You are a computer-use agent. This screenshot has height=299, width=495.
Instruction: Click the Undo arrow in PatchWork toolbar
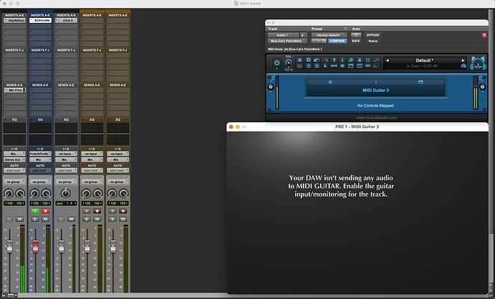tap(316, 60)
